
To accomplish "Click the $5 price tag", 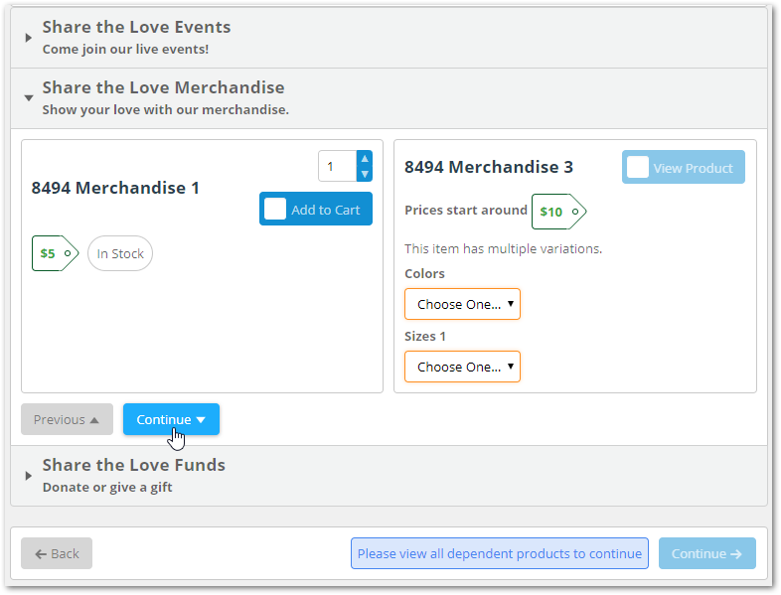I will coord(56,253).
